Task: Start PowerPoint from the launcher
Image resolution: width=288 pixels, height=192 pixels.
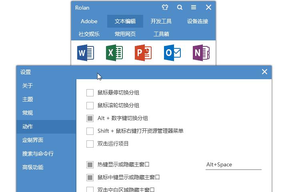Action: coord(143,53)
